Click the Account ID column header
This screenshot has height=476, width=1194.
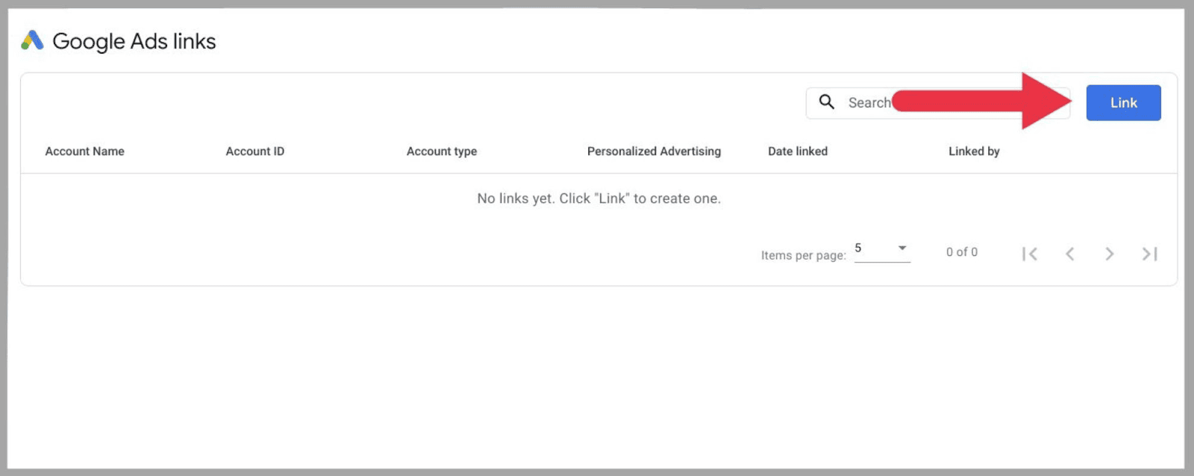point(254,151)
